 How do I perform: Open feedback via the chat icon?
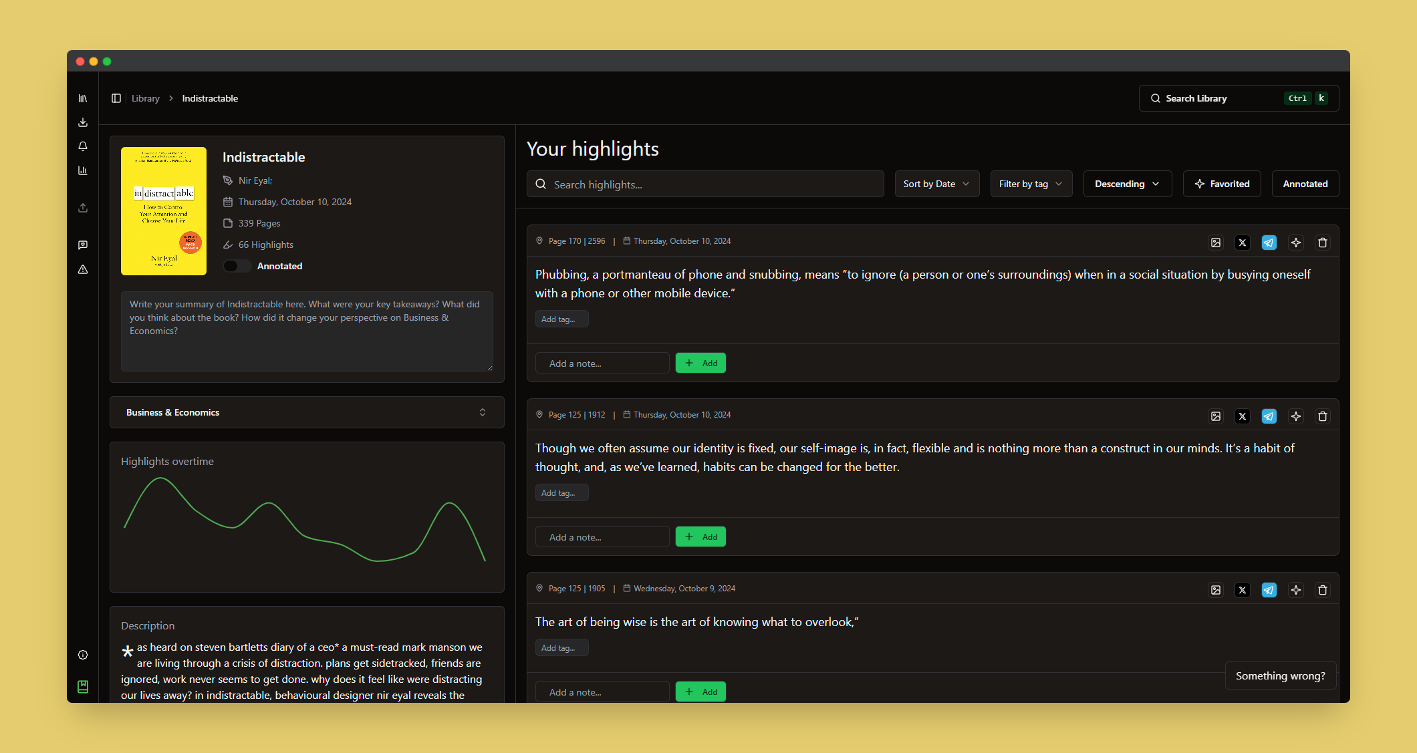click(83, 245)
